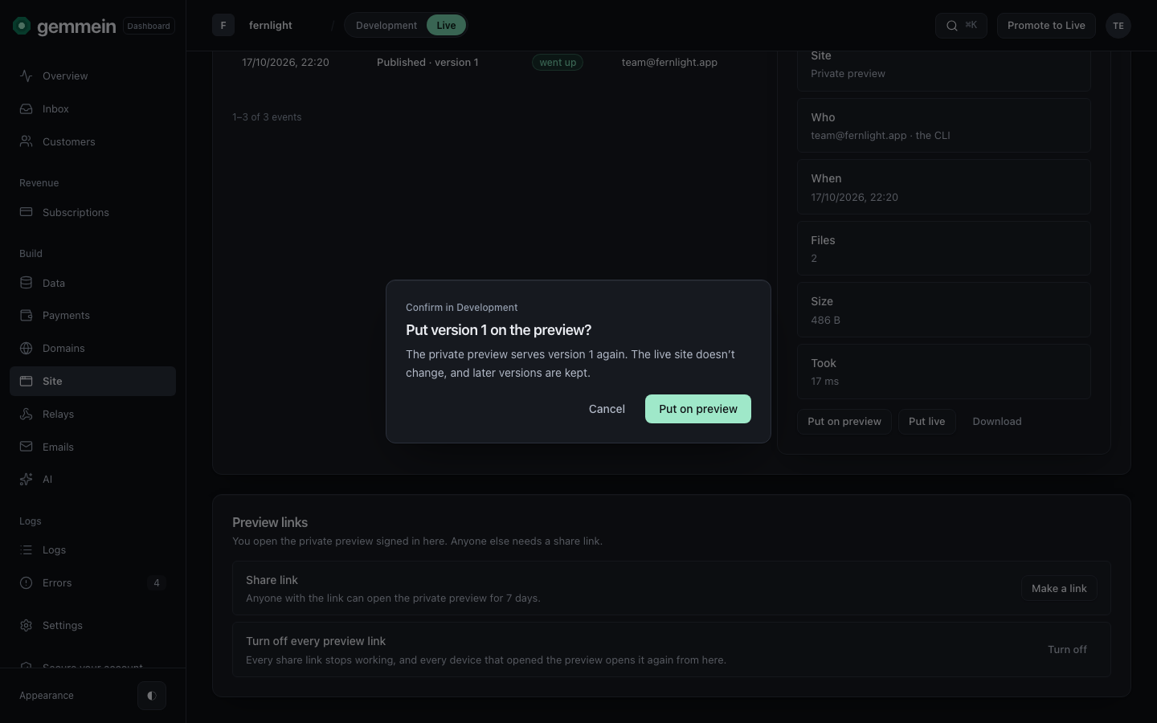Click Put live in details panel

coord(926,422)
